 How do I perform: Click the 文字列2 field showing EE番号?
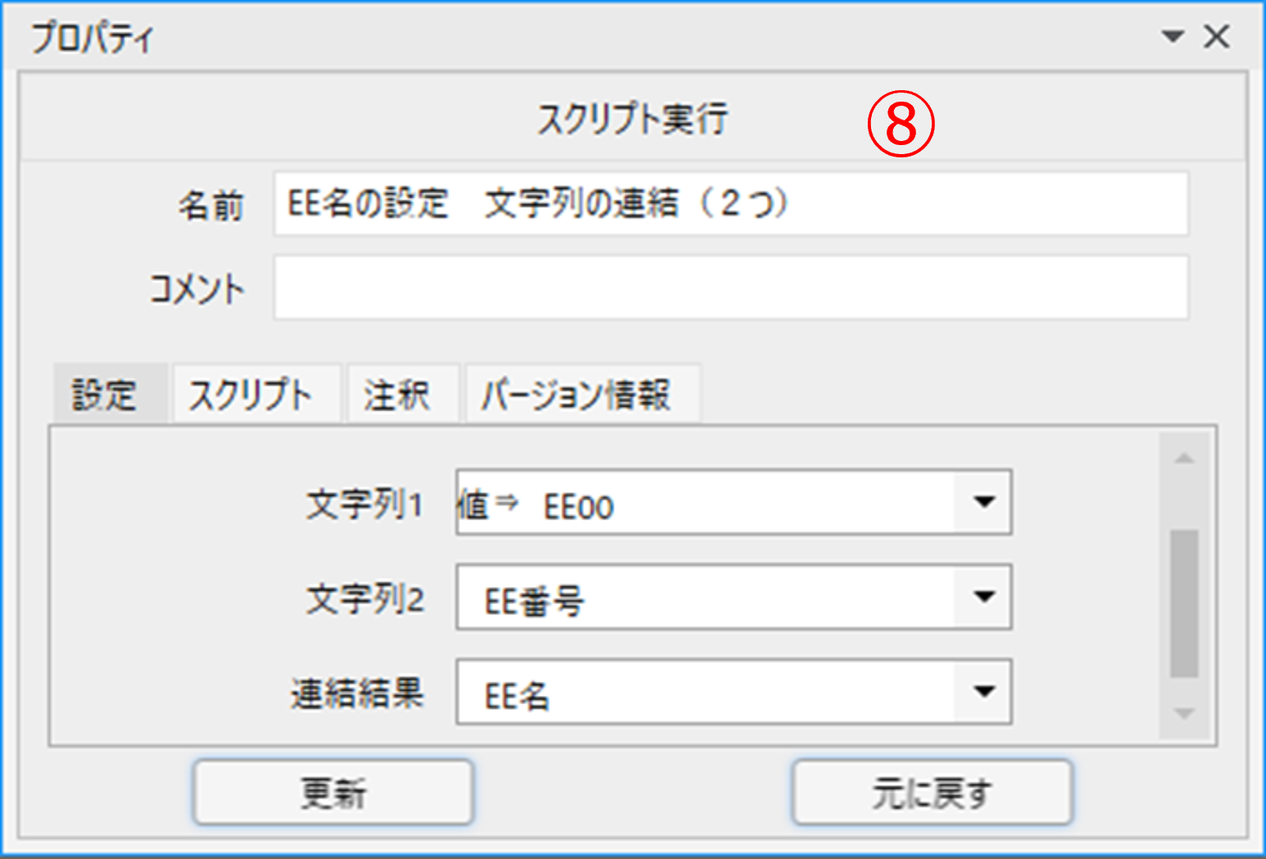pos(705,599)
